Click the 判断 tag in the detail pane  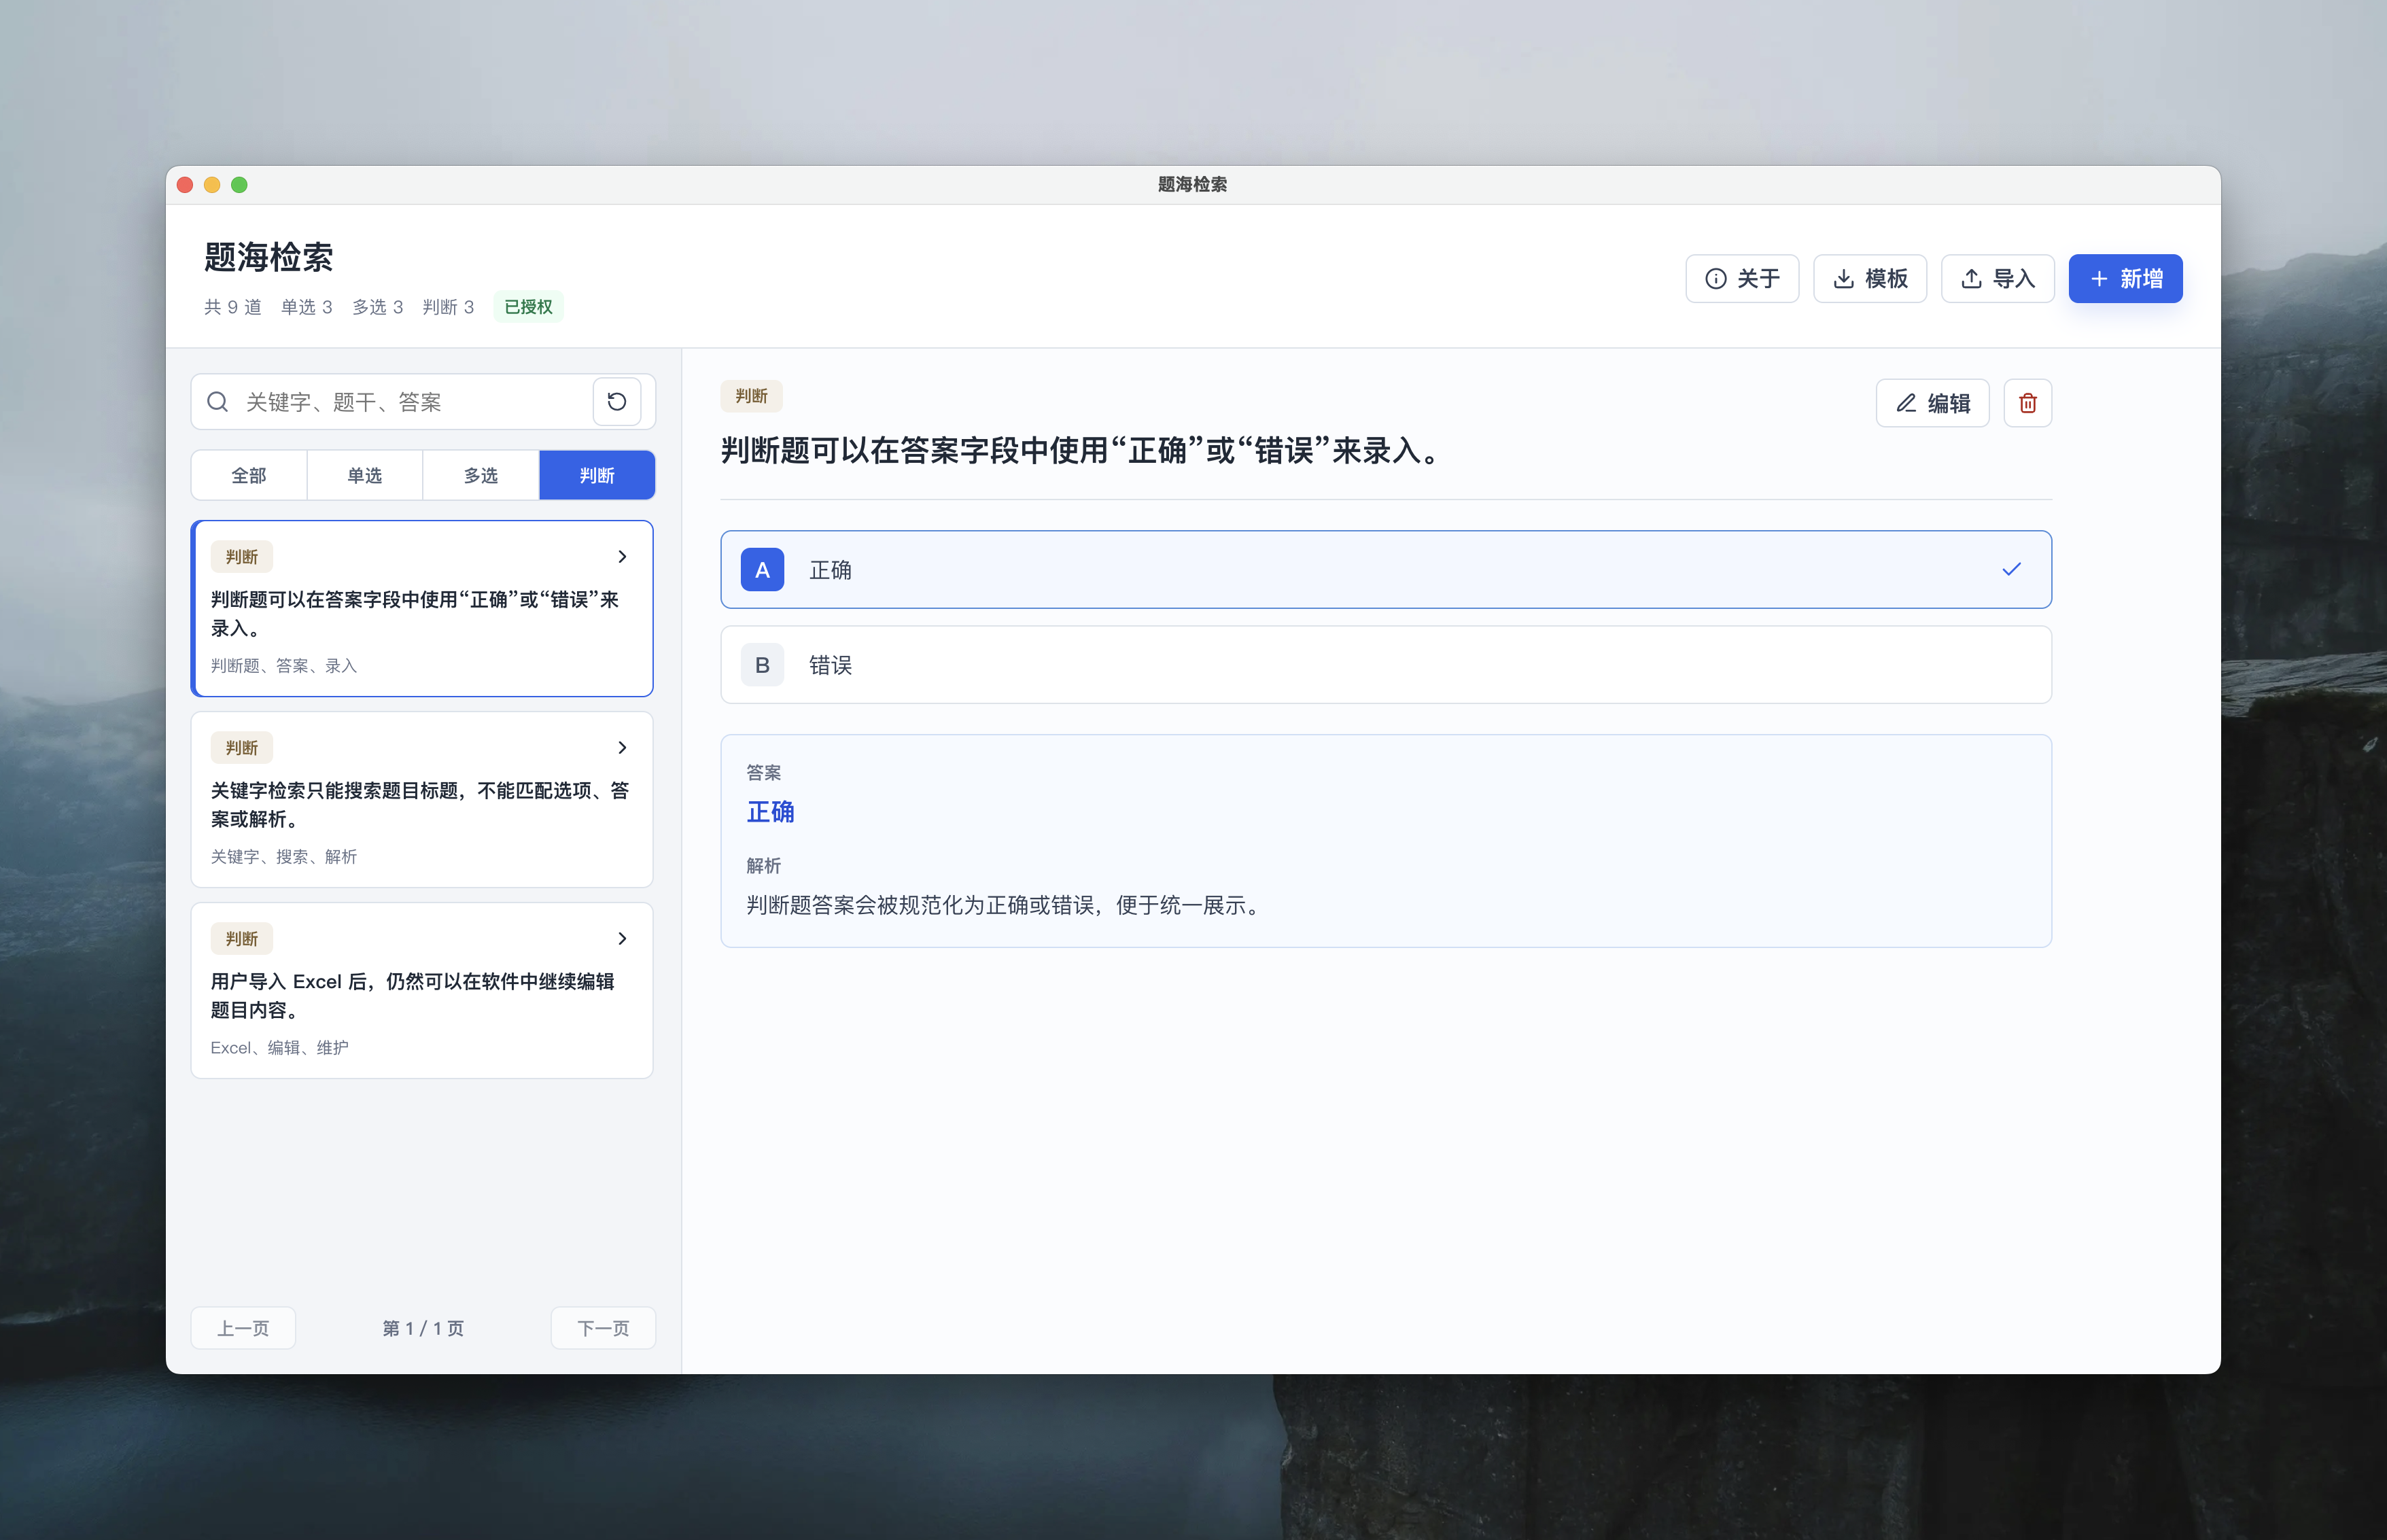point(751,396)
